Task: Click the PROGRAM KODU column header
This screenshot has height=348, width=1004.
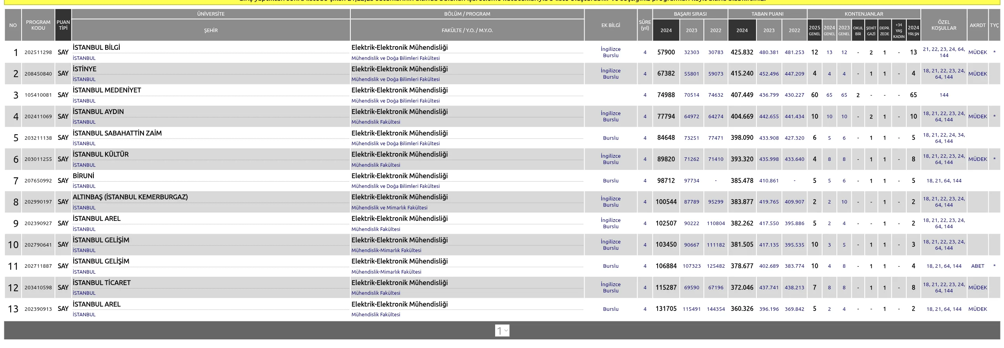Action: 38,25
